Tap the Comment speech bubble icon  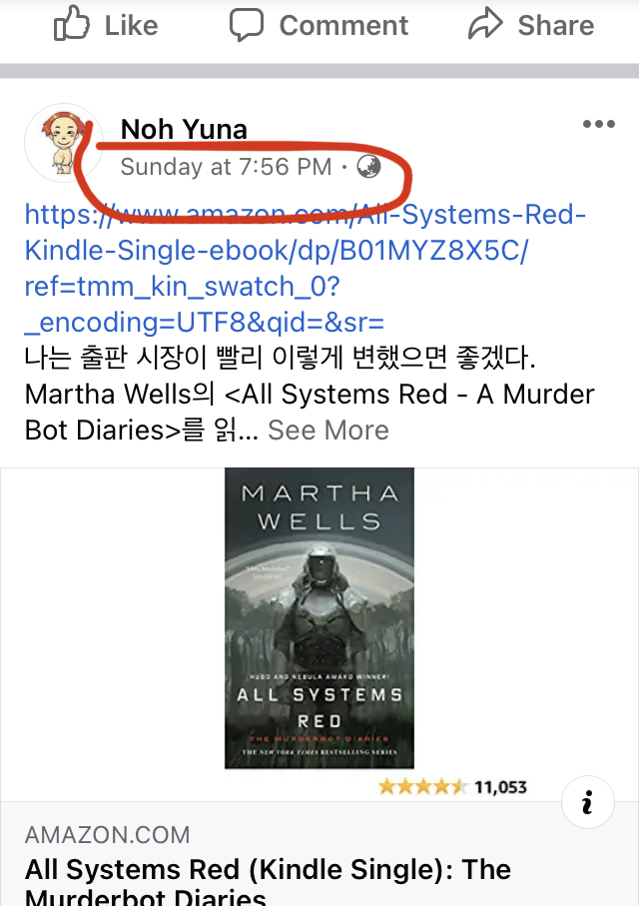tap(247, 25)
